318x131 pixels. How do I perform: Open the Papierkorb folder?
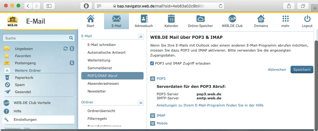point(24,78)
